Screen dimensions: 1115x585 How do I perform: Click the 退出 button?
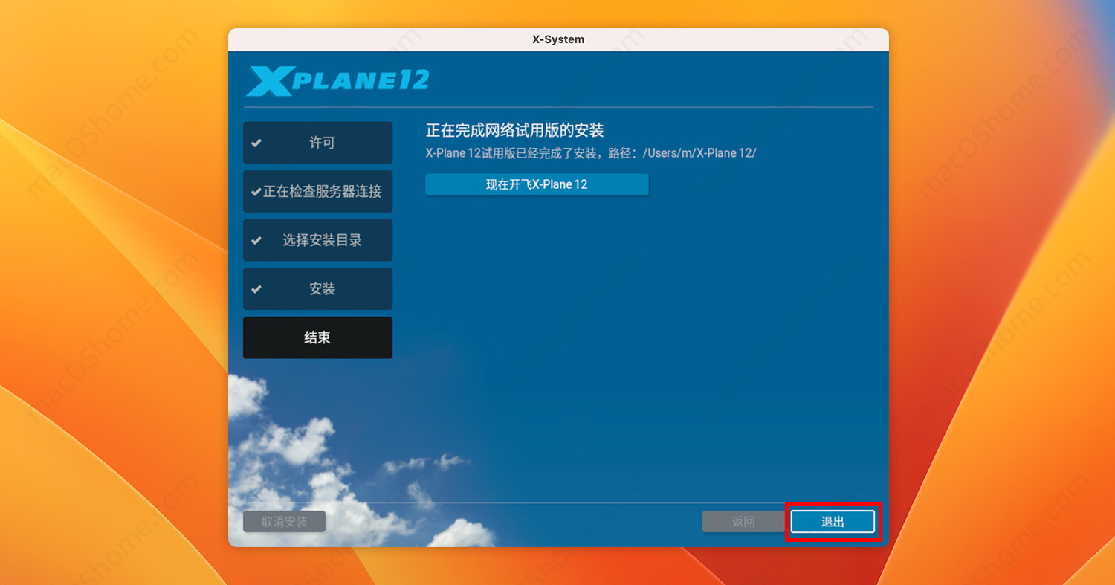click(833, 522)
